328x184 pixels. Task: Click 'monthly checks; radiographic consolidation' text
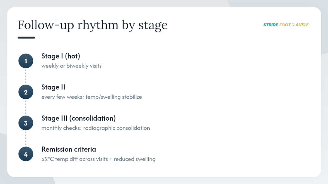pyautogui.click(x=96, y=128)
